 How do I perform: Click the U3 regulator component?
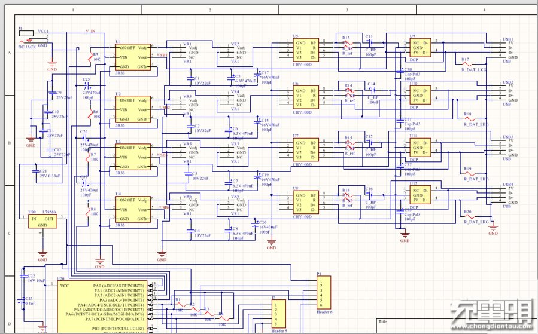click(133, 157)
